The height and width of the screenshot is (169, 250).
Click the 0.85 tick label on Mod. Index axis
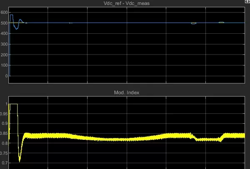[4, 133]
